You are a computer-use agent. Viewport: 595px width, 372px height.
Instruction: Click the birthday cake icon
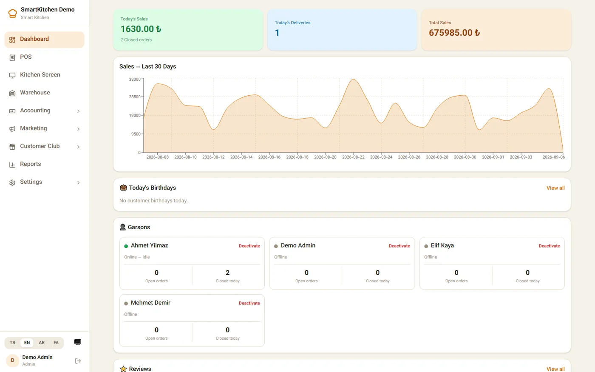(123, 187)
